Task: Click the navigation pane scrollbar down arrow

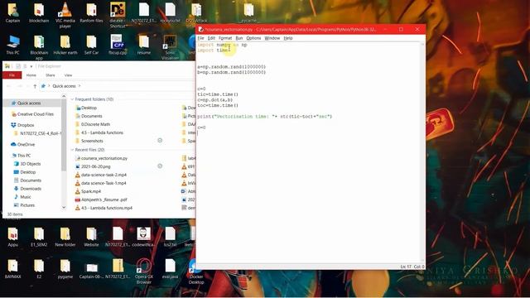Action: [x=64, y=208]
